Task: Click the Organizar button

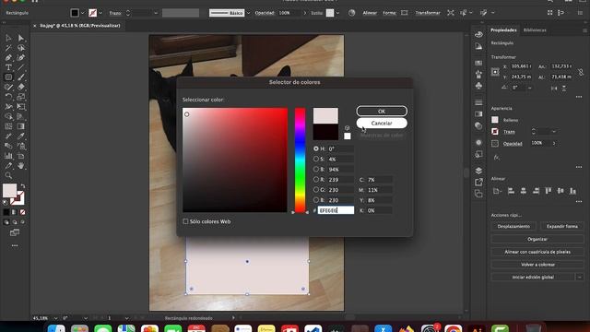Action: [537, 239]
